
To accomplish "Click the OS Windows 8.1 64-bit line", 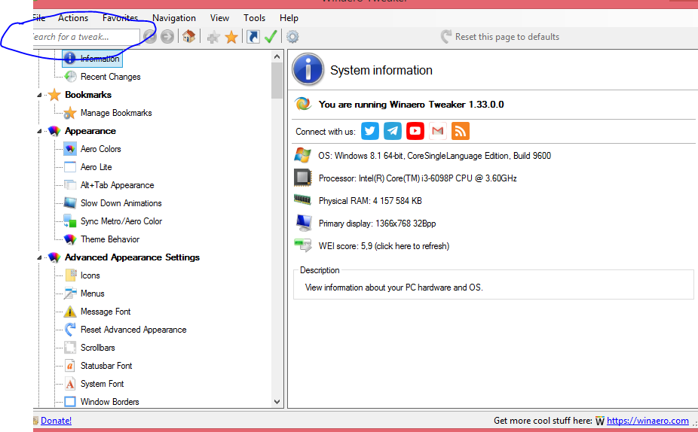I will coord(434,156).
